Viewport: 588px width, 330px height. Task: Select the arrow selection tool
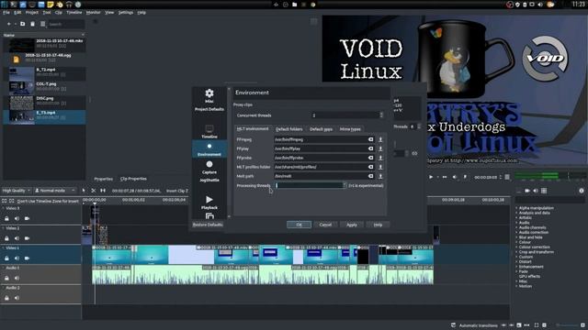pos(84,191)
